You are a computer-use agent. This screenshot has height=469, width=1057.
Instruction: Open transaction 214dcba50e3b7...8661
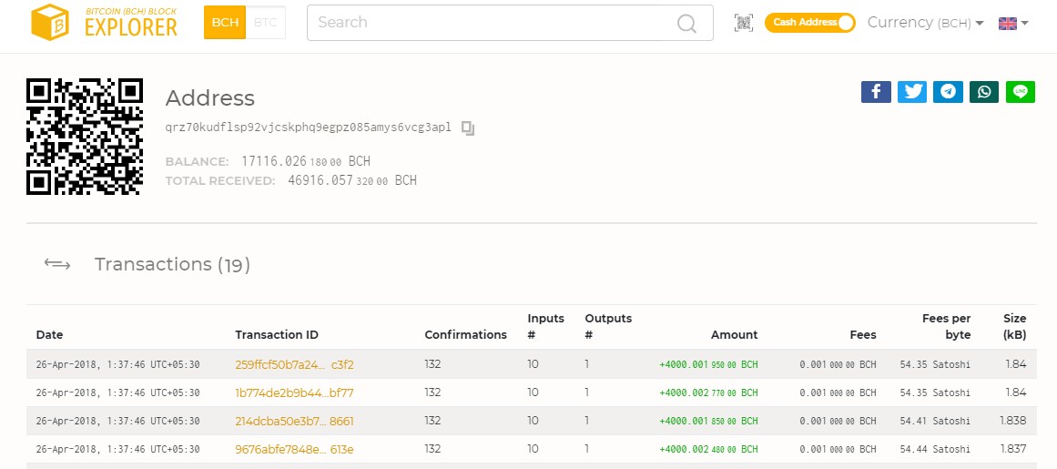(294, 421)
